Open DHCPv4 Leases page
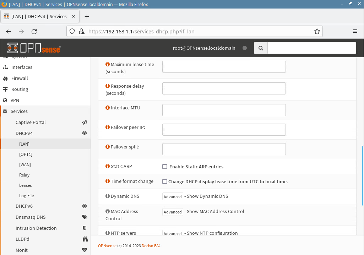Screen dimensions: 364x255 point(26,185)
